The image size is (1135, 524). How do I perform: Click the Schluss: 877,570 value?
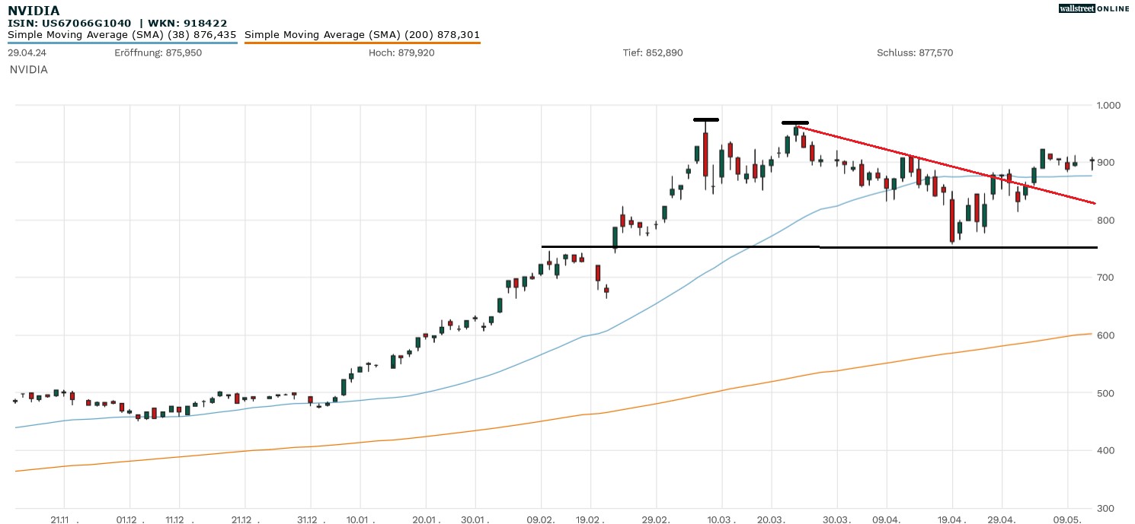(x=915, y=53)
